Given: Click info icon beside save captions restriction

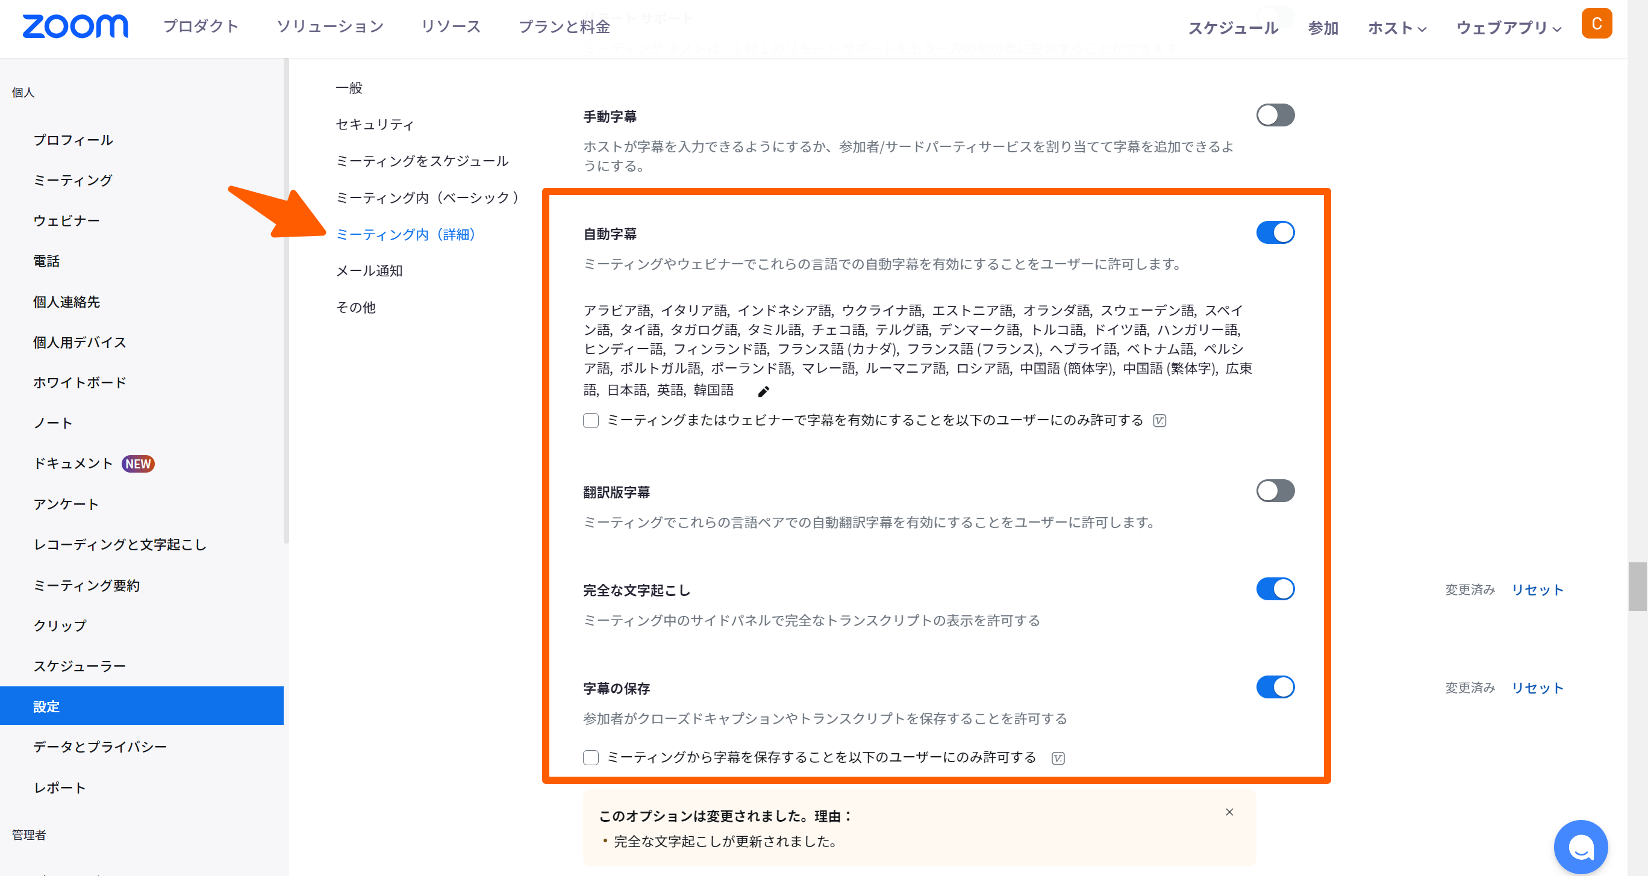Looking at the screenshot, I should 1058,758.
